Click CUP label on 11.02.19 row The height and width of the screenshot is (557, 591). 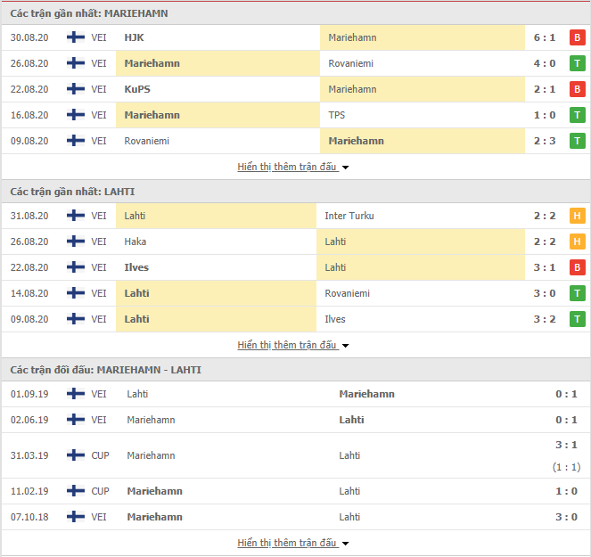(x=100, y=491)
